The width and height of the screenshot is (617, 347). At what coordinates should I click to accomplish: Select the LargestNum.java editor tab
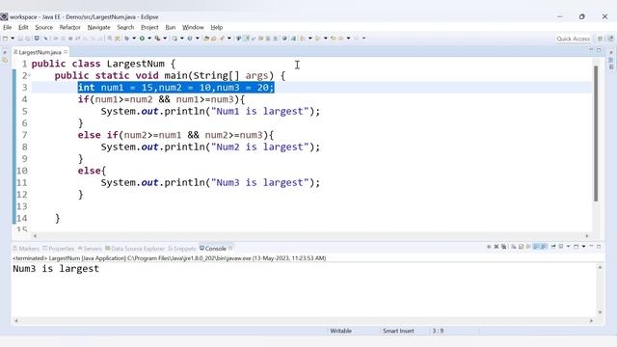[x=40, y=52]
